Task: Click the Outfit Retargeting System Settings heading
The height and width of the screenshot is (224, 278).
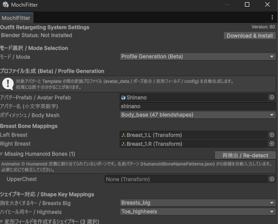Action: pyautogui.click(x=45, y=27)
